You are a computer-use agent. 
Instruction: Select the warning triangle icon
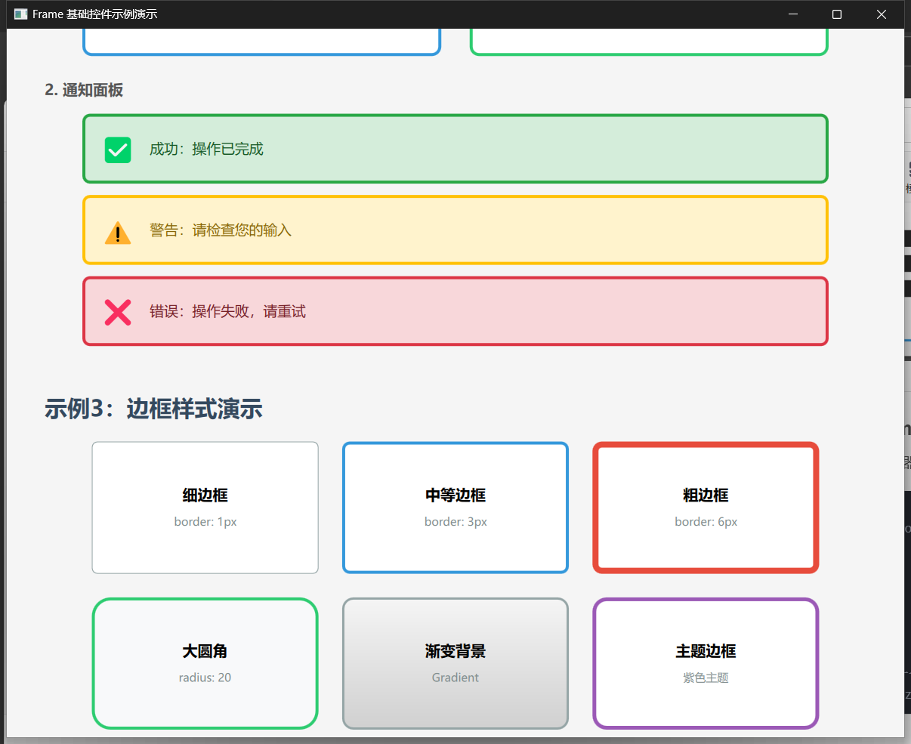[x=118, y=231]
